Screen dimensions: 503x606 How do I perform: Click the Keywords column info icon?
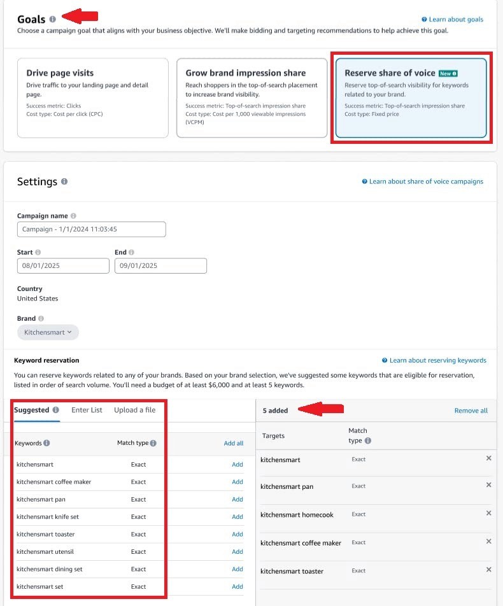46,443
